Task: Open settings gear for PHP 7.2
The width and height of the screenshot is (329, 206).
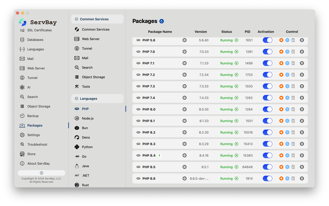Action: tap(185, 75)
